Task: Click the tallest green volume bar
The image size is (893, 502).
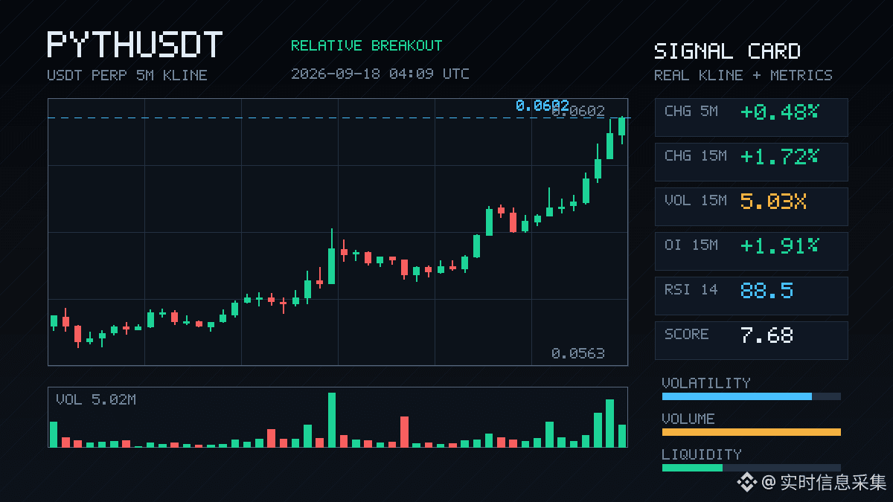Action: 332,419
